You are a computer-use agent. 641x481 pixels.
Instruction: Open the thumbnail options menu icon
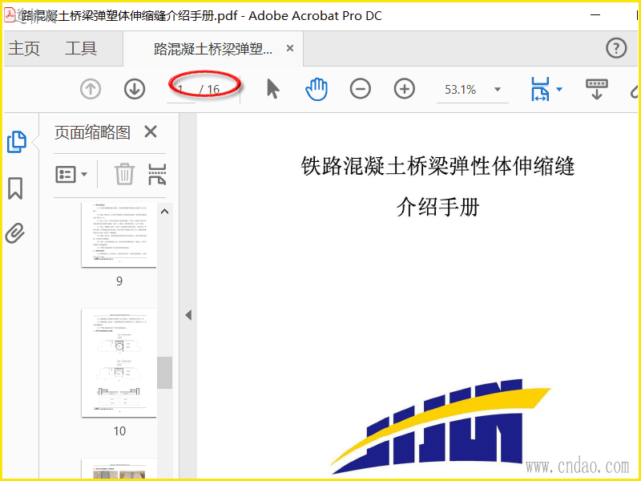71,174
